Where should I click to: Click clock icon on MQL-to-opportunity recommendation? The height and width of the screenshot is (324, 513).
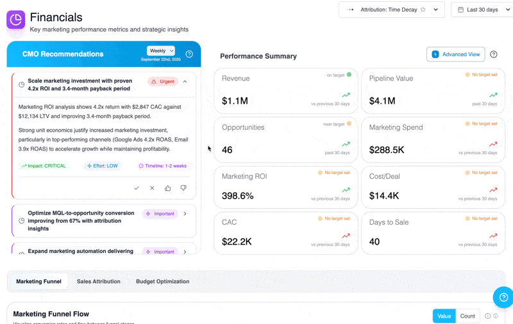(x=22, y=221)
